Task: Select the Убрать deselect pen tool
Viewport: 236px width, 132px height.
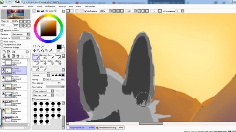Action: [58, 63]
